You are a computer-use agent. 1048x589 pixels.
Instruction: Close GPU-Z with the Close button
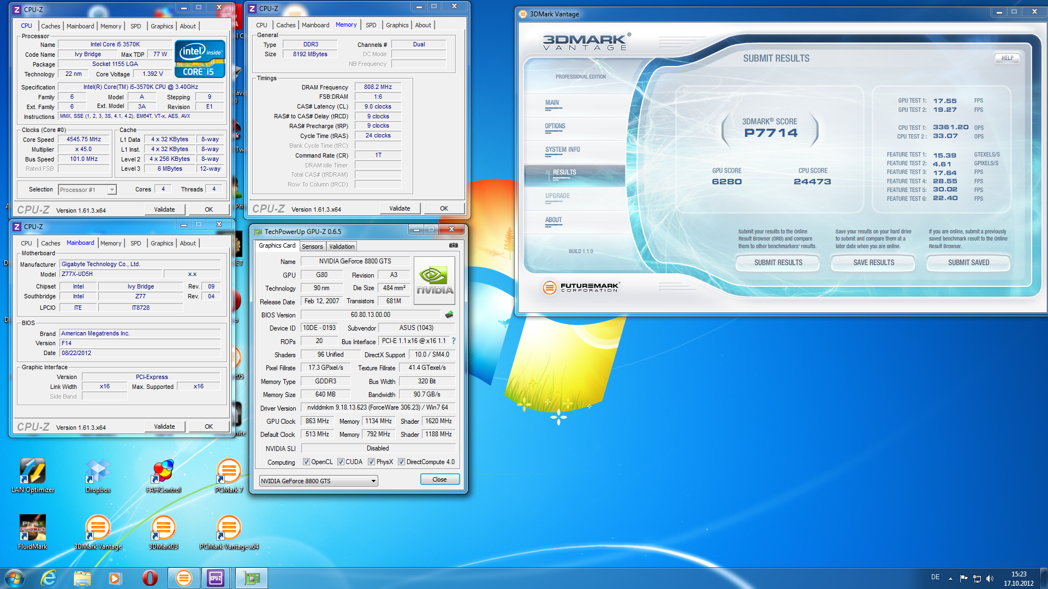(x=439, y=479)
